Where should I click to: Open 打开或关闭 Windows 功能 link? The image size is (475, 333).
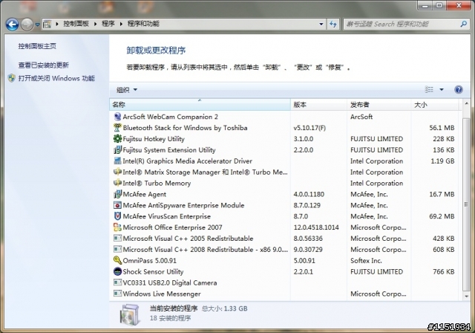56,78
